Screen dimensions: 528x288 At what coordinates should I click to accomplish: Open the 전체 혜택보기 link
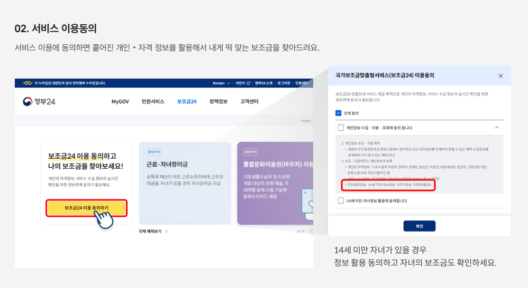150,231
